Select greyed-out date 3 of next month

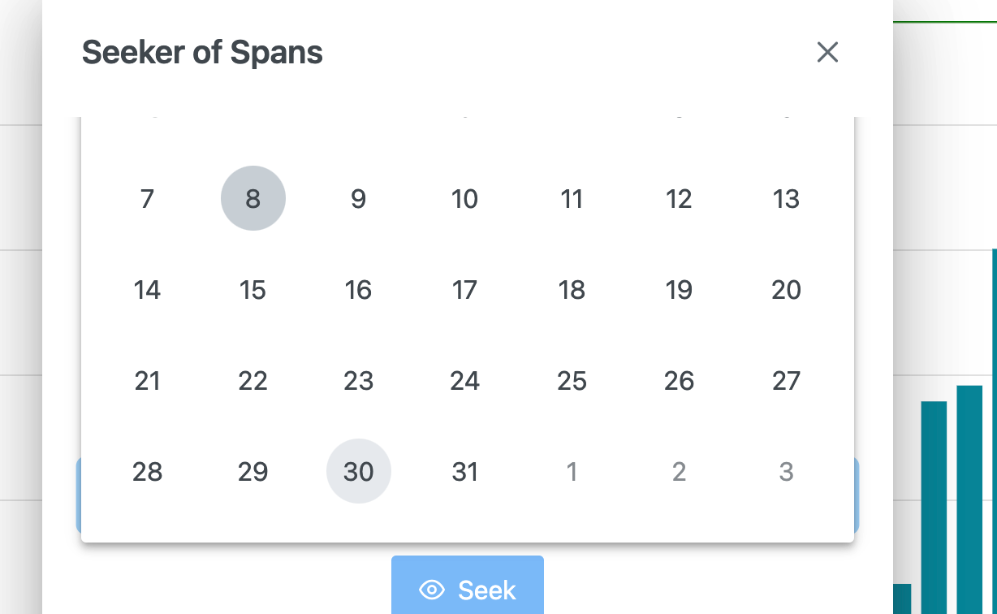coord(786,471)
